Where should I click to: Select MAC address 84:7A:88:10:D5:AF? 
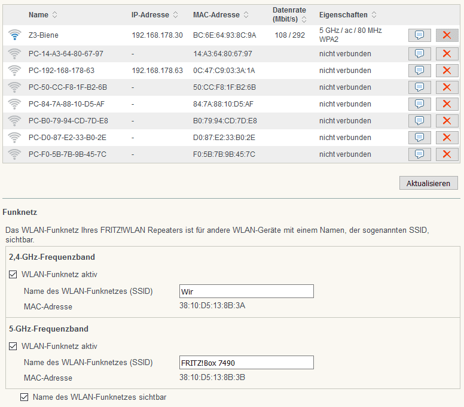coord(223,104)
